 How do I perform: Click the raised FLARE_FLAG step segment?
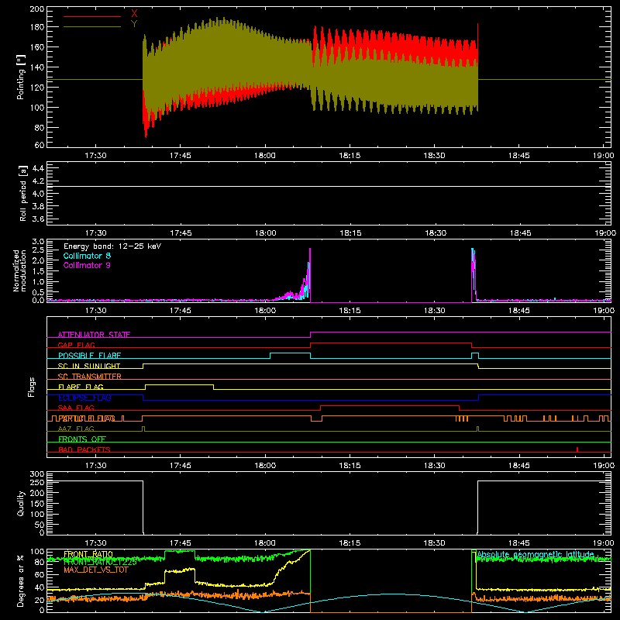pyautogui.click(x=180, y=384)
